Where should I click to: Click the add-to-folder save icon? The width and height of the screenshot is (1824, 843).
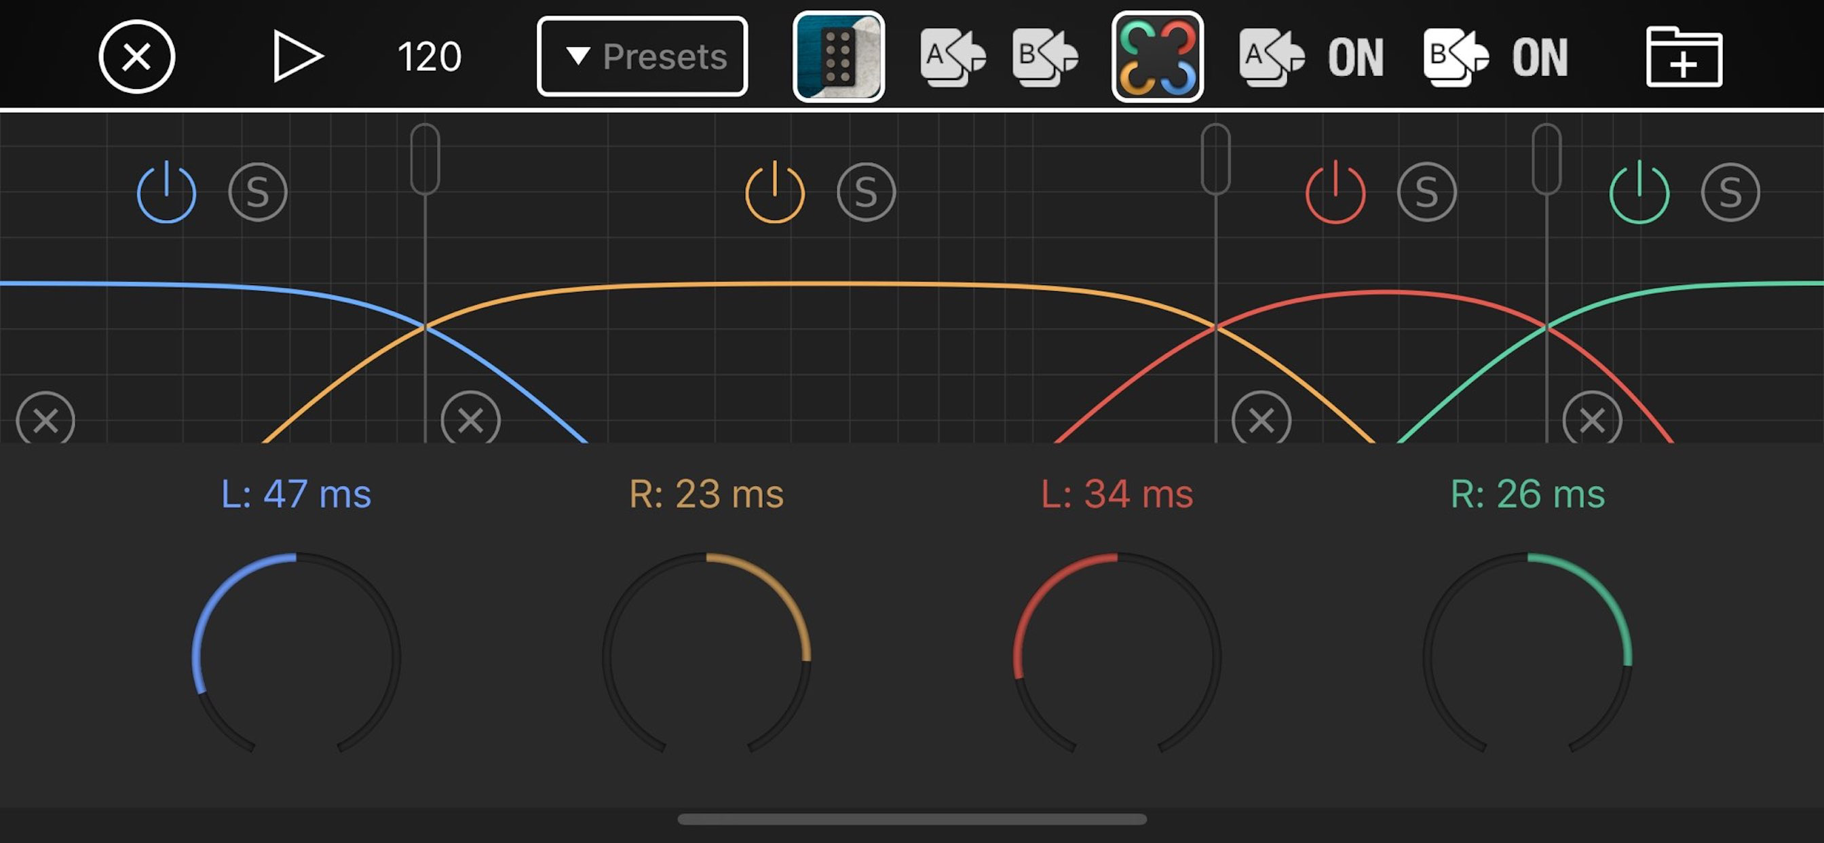pyautogui.click(x=1683, y=56)
